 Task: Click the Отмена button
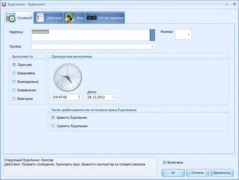[x=198, y=173]
